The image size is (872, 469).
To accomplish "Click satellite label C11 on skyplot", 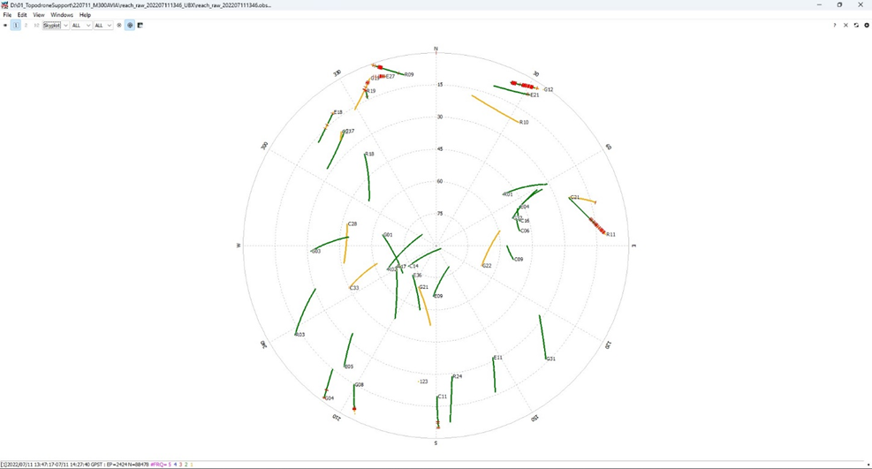I will pos(443,397).
